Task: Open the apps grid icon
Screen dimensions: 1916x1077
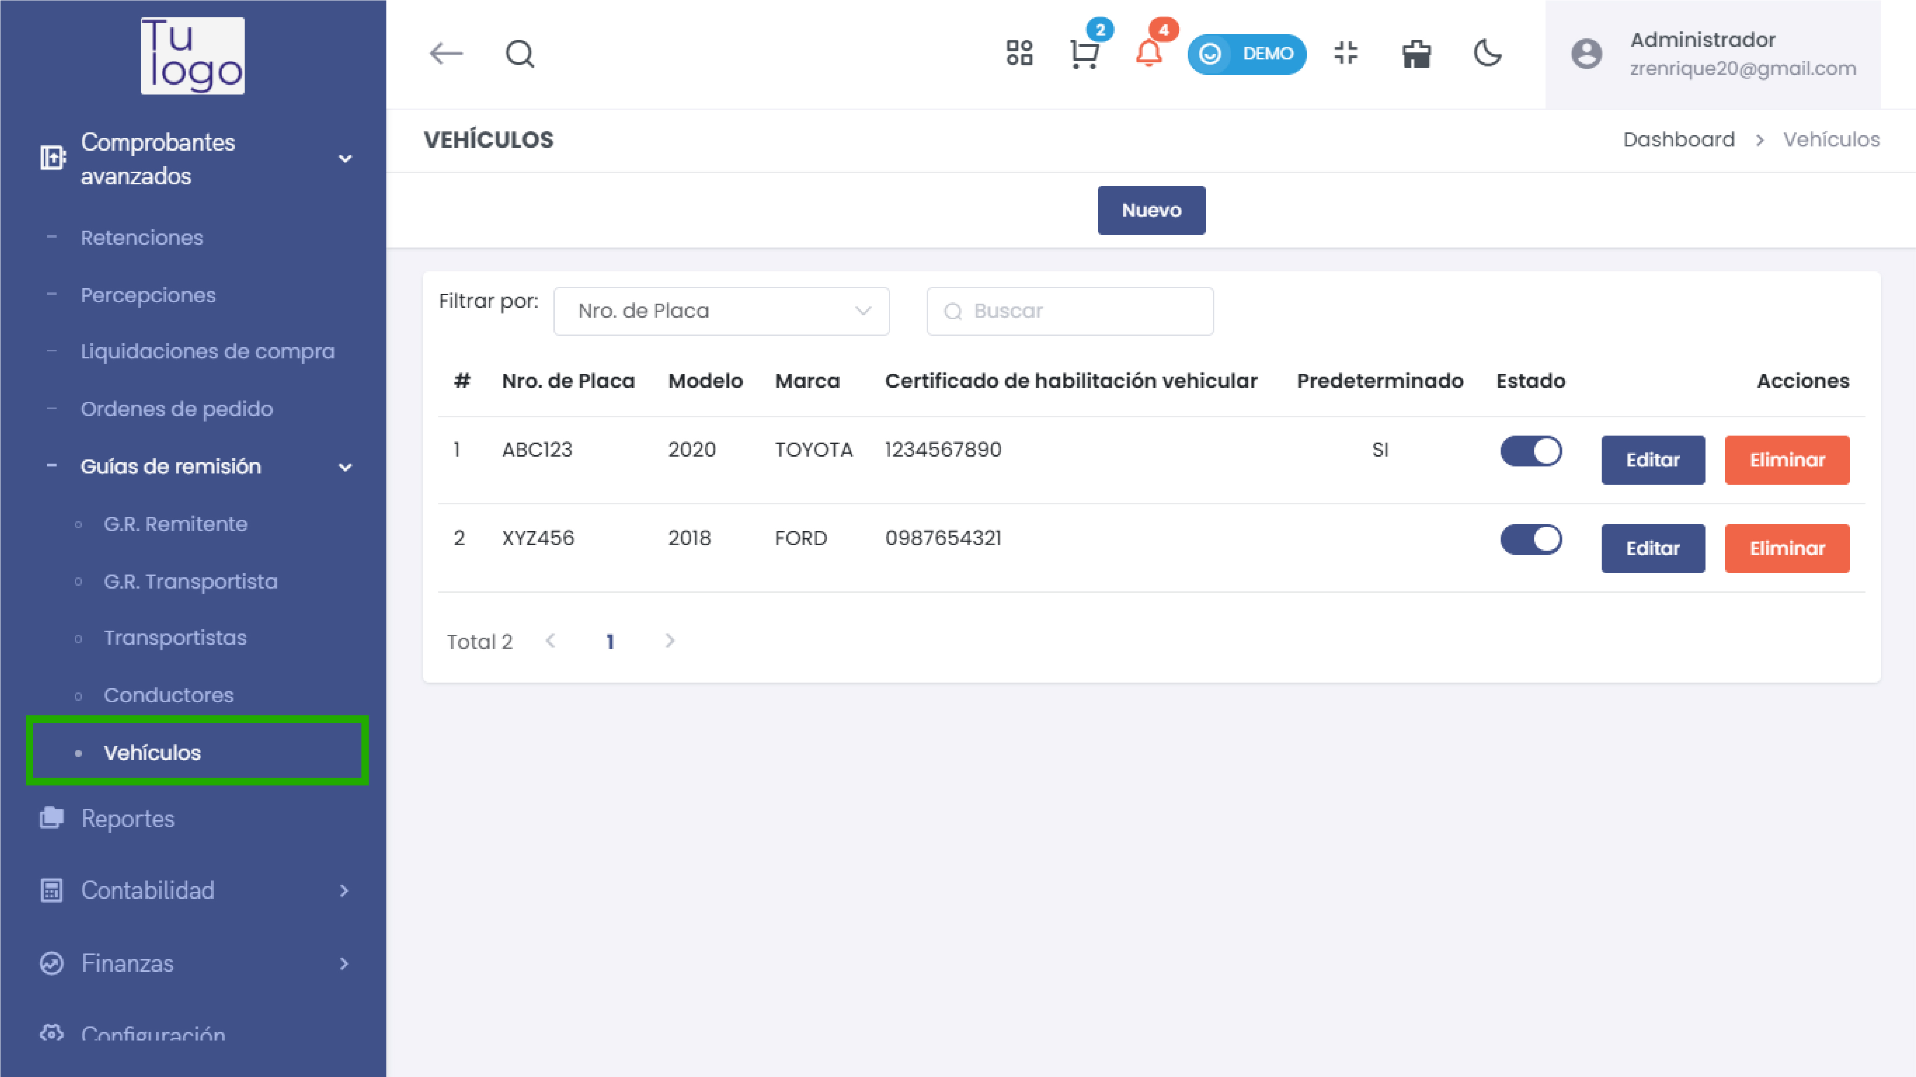Action: click(x=1019, y=53)
